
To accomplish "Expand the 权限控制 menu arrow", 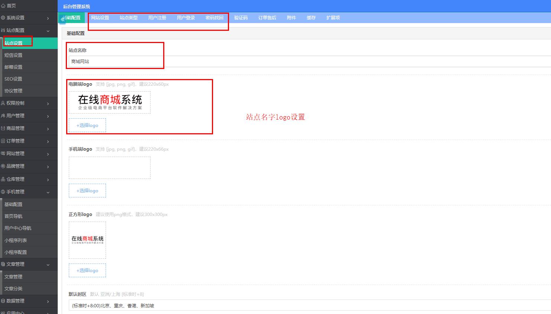I will [48, 104].
